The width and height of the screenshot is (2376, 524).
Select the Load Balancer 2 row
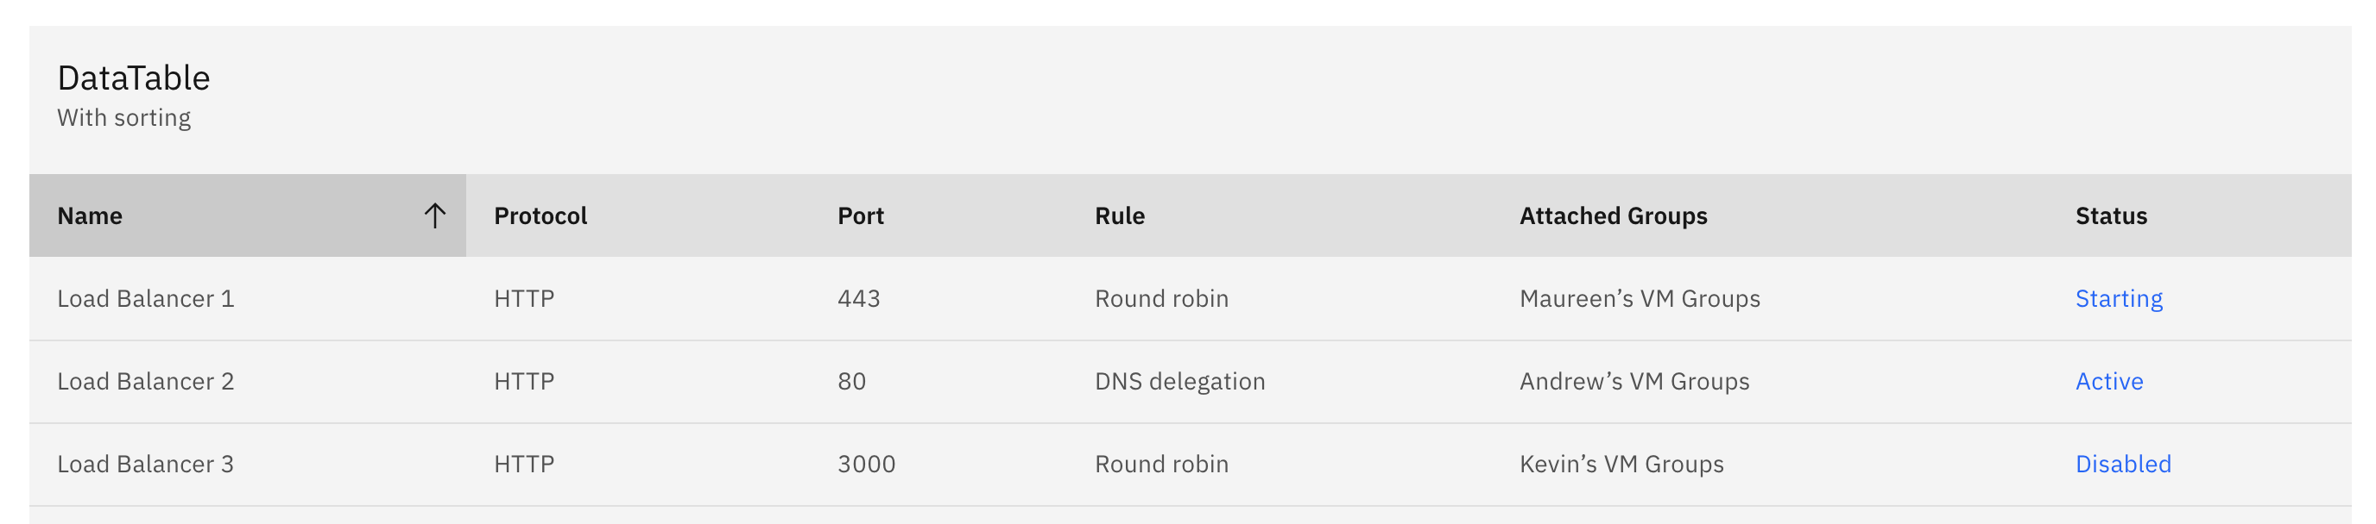(x=146, y=380)
